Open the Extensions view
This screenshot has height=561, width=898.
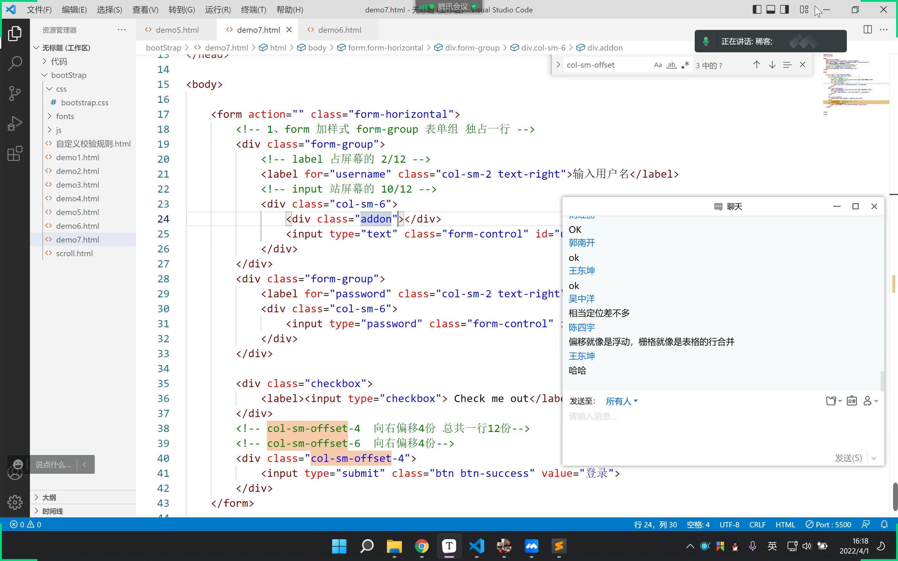(15, 154)
